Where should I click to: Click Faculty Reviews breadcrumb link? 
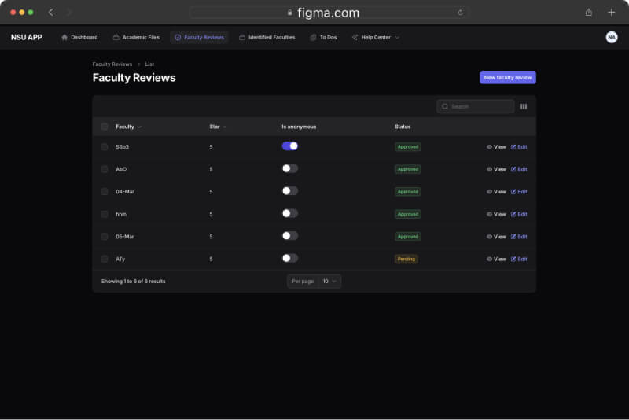point(112,64)
